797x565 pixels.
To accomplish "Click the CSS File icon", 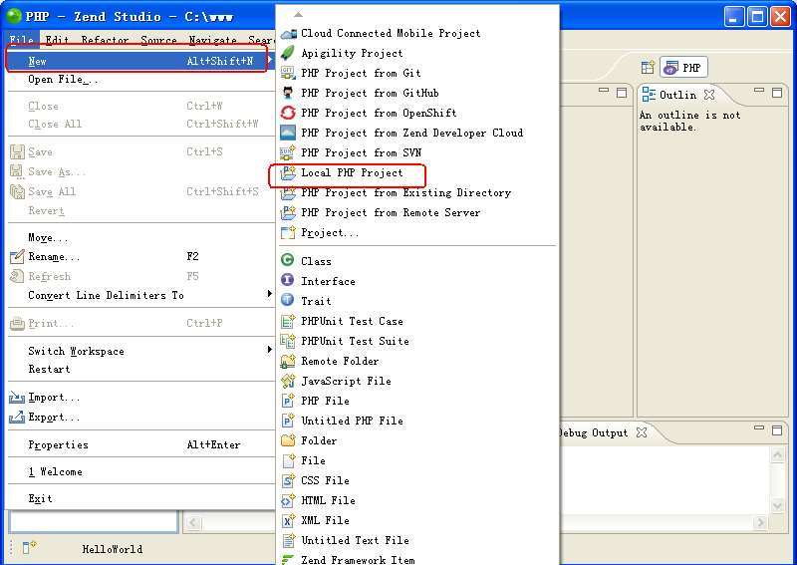I will click(x=288, y=480).
